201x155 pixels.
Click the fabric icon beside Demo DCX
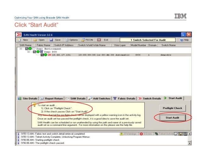coord(41,52)
